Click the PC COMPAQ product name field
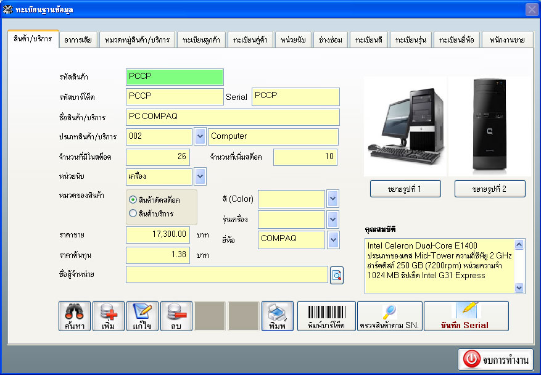This screenshot has height=375, width=541. point(233,117)
